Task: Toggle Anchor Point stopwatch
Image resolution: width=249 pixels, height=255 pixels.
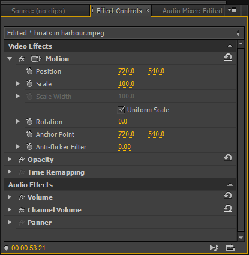Action: 29,134
